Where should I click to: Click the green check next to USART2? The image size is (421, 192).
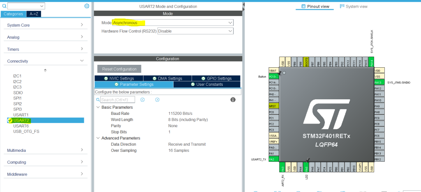pos(10,120)
